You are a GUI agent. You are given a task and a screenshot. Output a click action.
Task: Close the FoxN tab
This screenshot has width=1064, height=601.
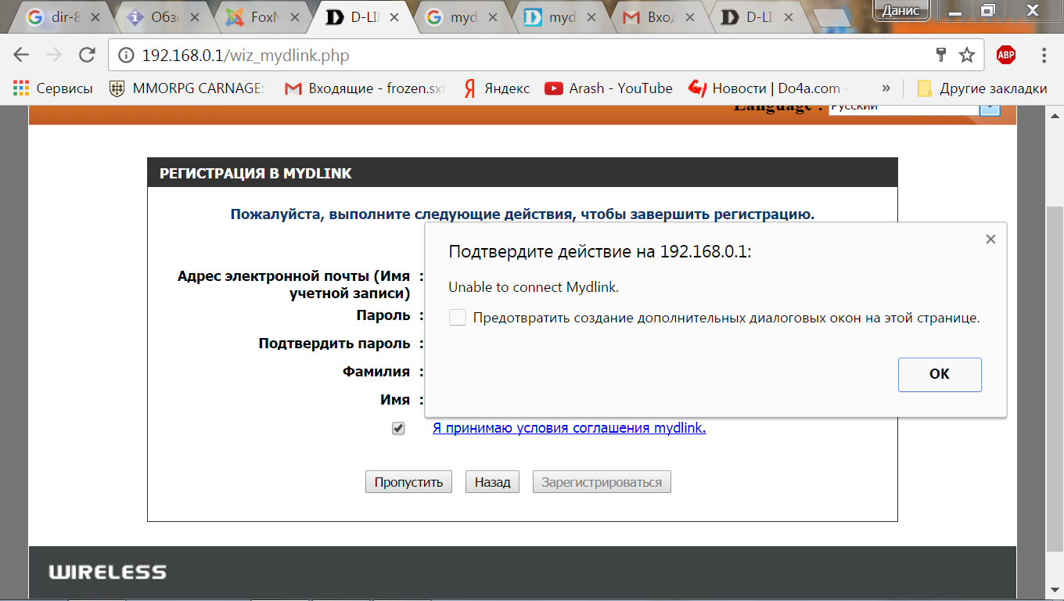point(297,17)
